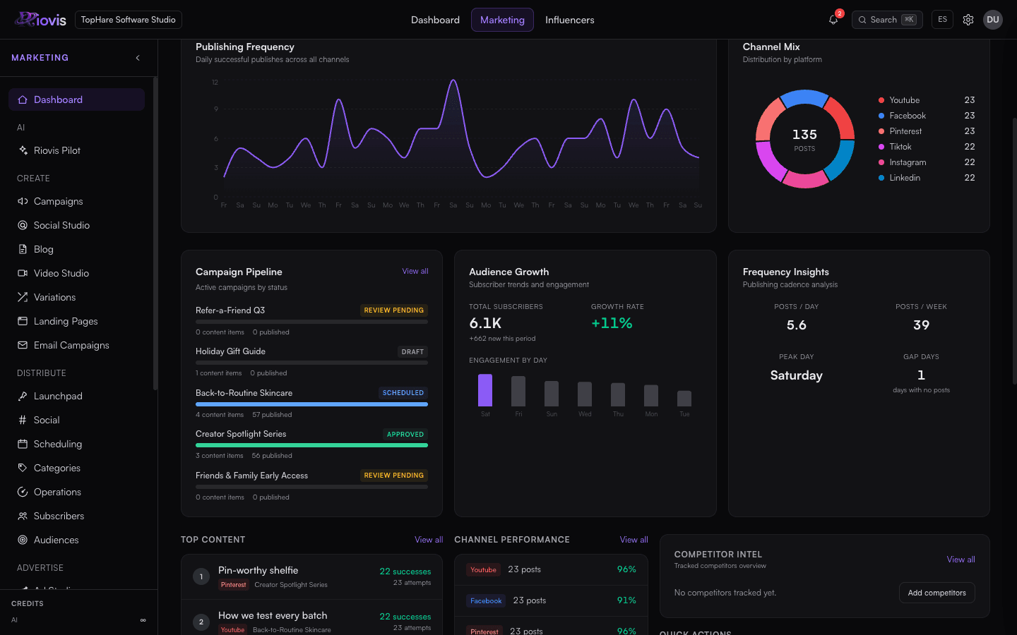Open Campaigns megaphone icon in sidebar
The width and height of the screenshot is (1017, 635).
[23, 201]
